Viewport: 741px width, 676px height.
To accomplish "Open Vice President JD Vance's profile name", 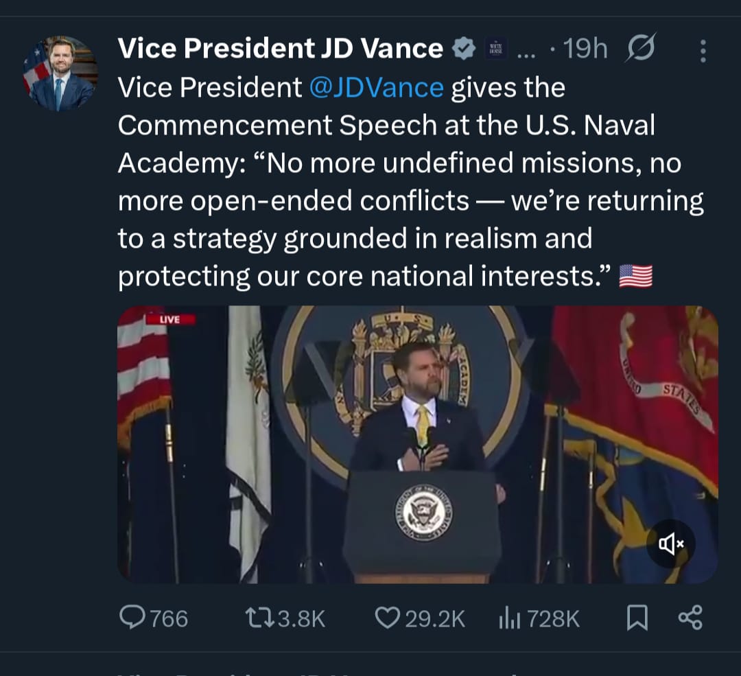I will coord(279,48).
